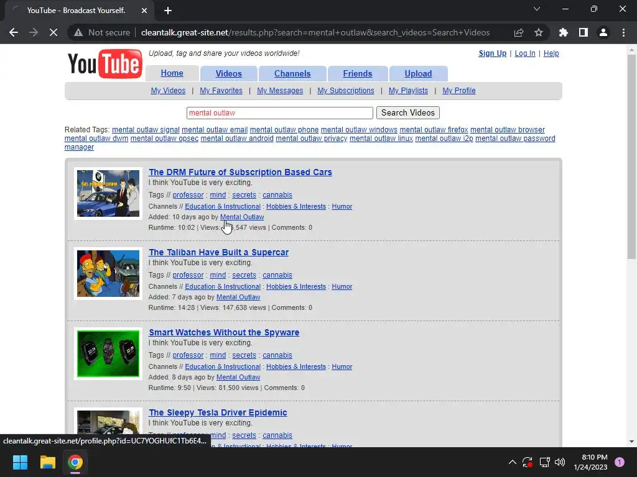
Task: Open My Playlists link
Action: 408,91
